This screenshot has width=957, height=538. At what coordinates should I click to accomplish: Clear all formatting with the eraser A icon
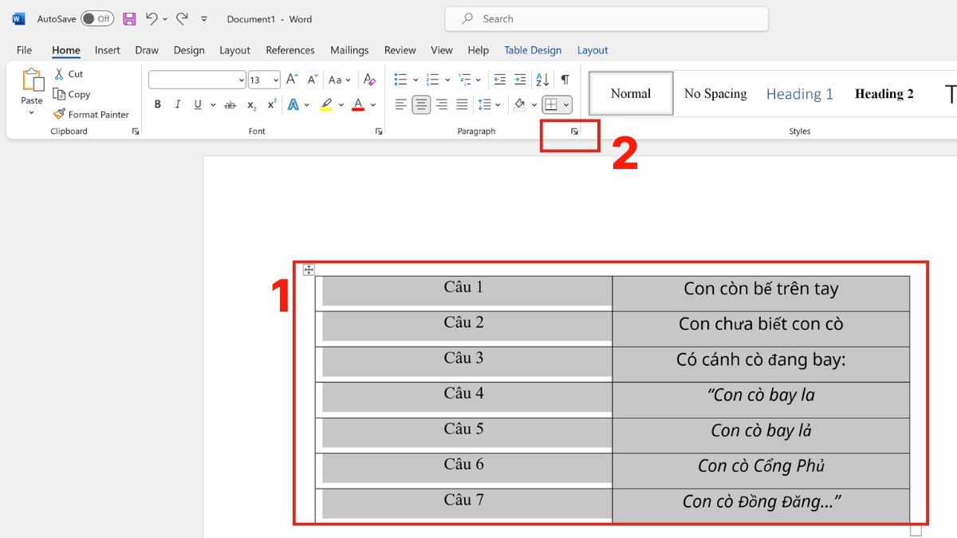(x=369, y=80)
